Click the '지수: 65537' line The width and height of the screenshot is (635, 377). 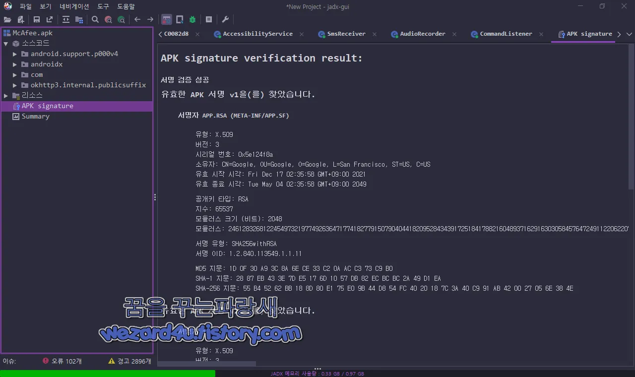[214, 209]
